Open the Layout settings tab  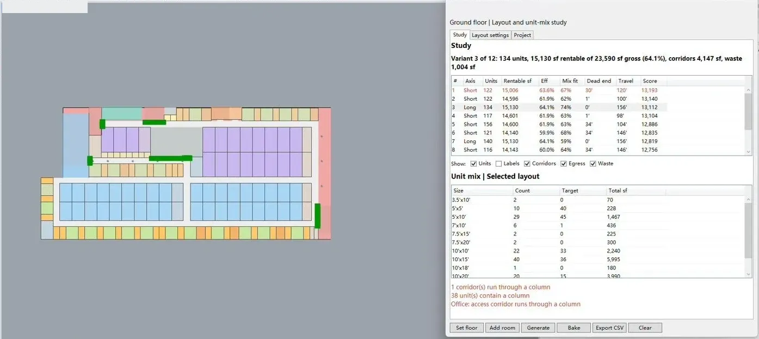(x=490, y=35)
